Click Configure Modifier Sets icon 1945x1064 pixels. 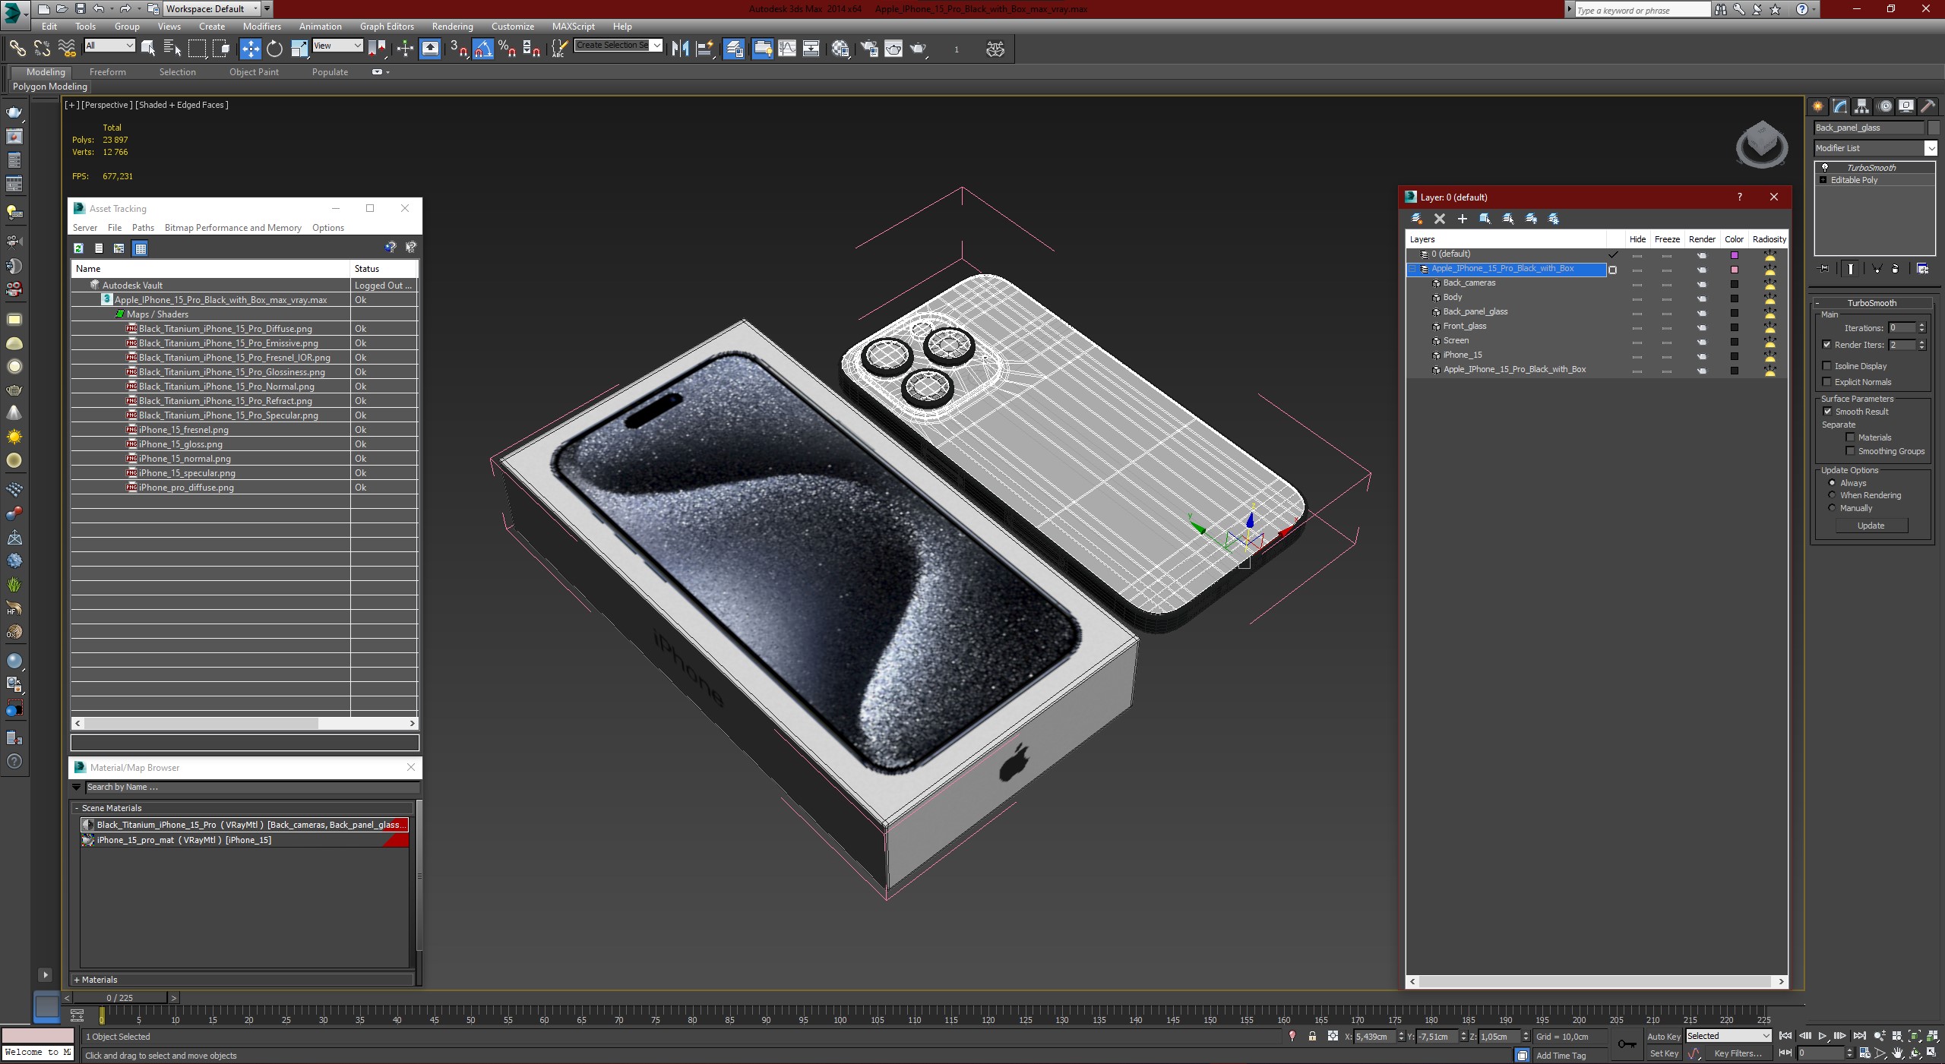pos(1922,269)
